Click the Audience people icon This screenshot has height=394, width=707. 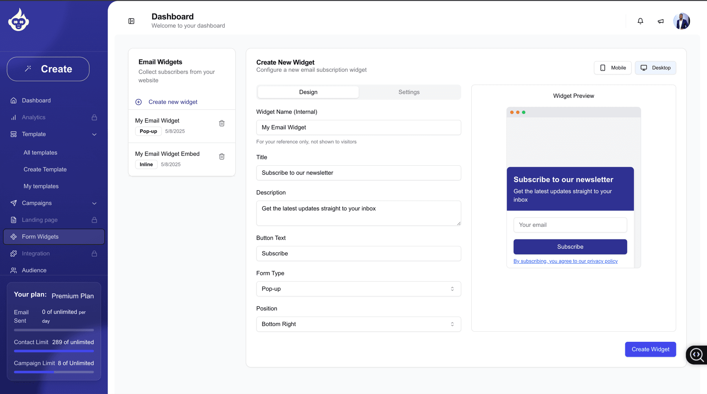click(x=14, y=270)
